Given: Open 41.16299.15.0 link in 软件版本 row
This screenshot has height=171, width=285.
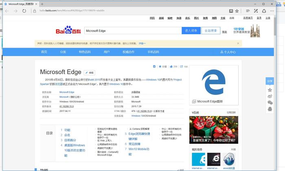Looking at the screenshot, I should click(x=66, y=106).
